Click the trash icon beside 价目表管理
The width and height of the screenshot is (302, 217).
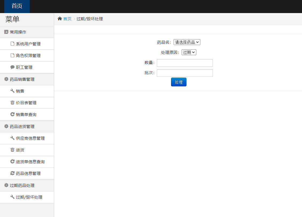coord(12,103)
